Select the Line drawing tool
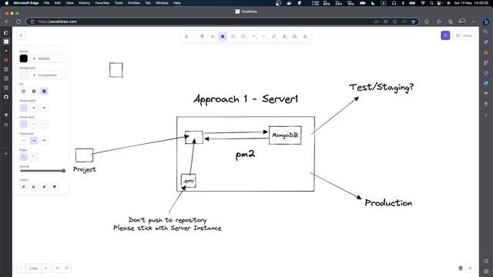The height and width of the screenshot is (277, 493). (x=263, y=37)
